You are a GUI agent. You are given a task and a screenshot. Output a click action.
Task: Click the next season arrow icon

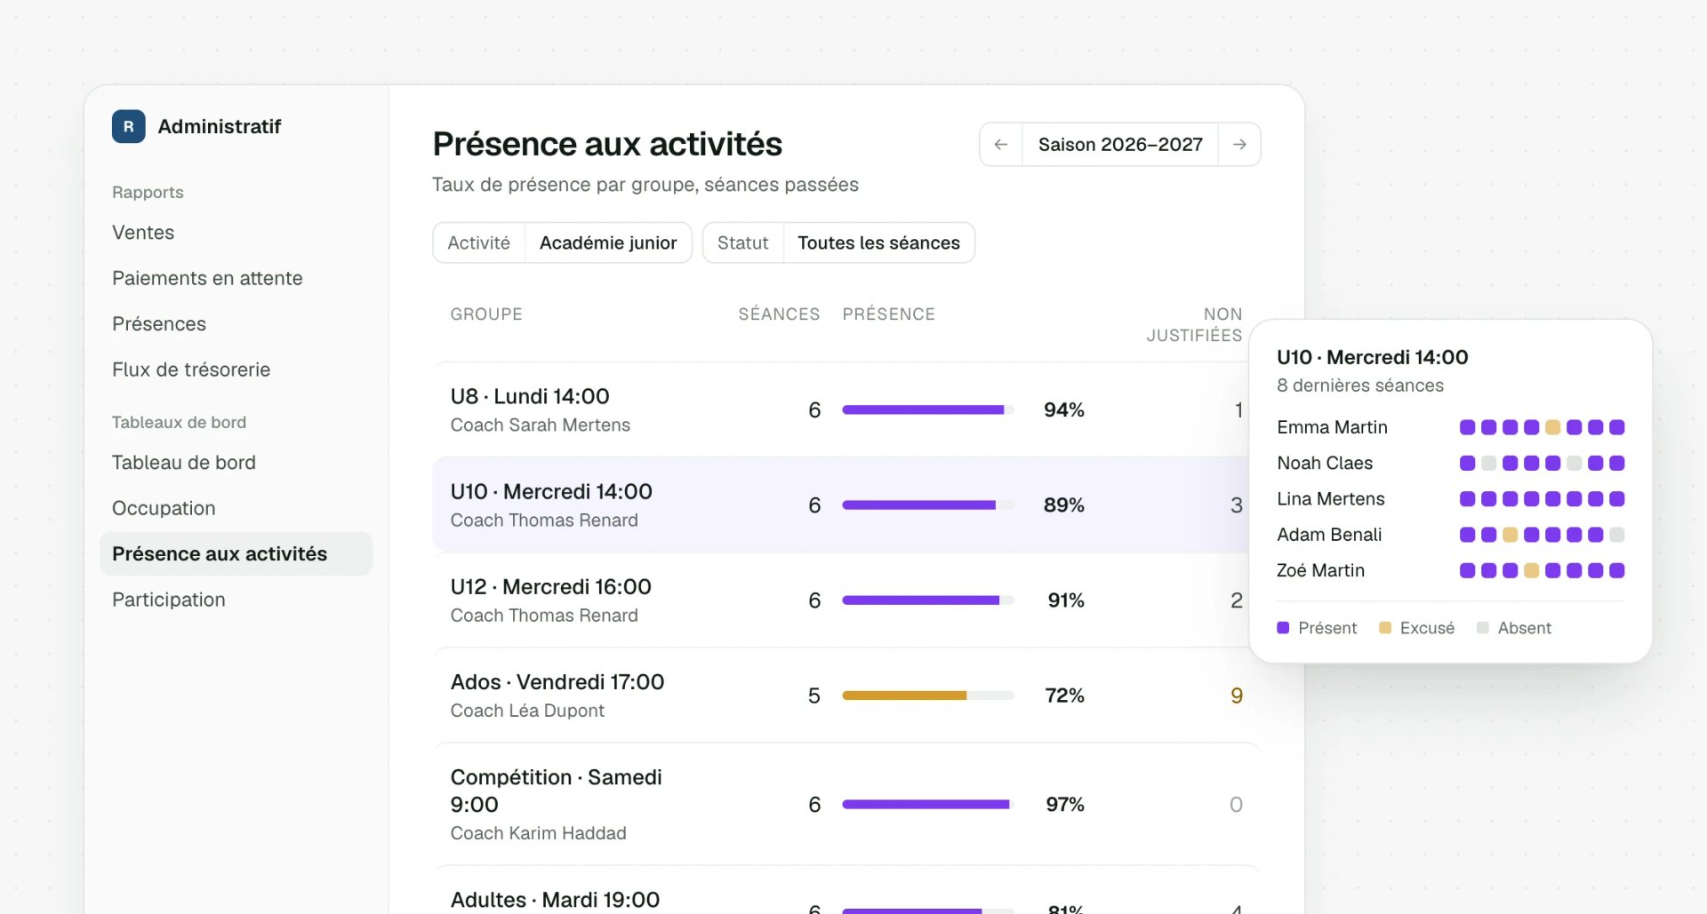point(1239,145)
